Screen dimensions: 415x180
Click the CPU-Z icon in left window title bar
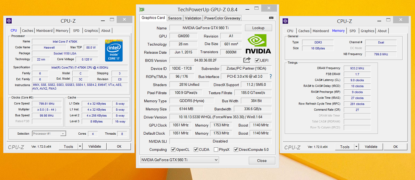pyautogui.click(x=9, y=21)
